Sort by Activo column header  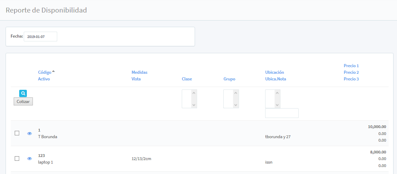[x=44, y=79]
